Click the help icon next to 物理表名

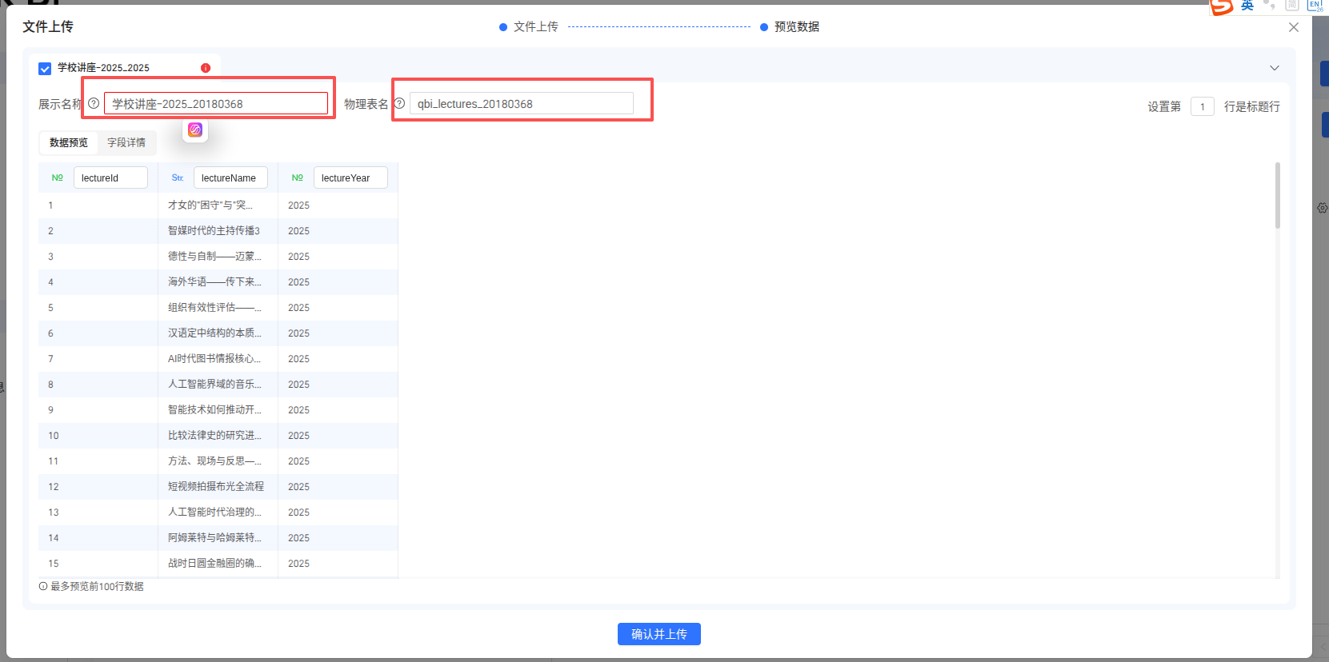tap(399, 103)
